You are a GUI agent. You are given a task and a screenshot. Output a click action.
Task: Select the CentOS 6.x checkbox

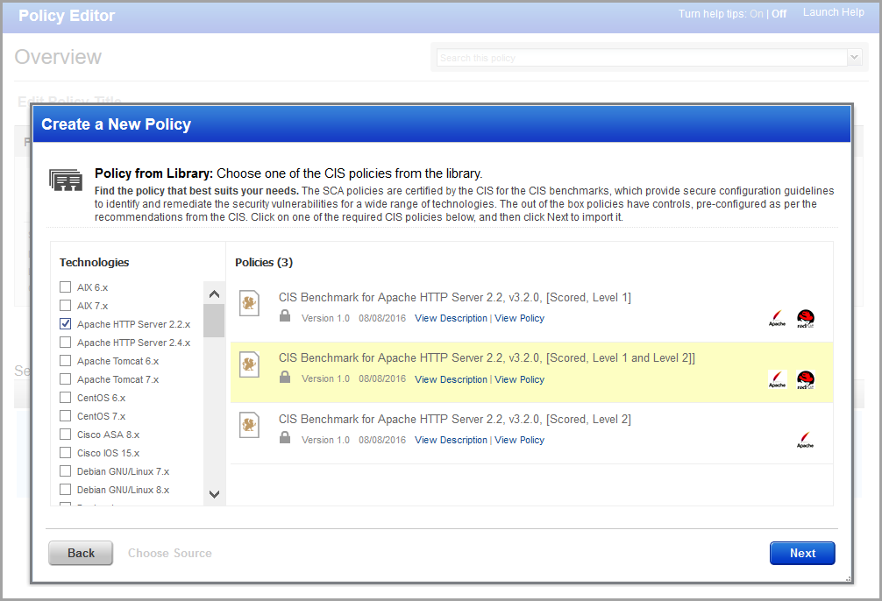click(x=65, y=398)
